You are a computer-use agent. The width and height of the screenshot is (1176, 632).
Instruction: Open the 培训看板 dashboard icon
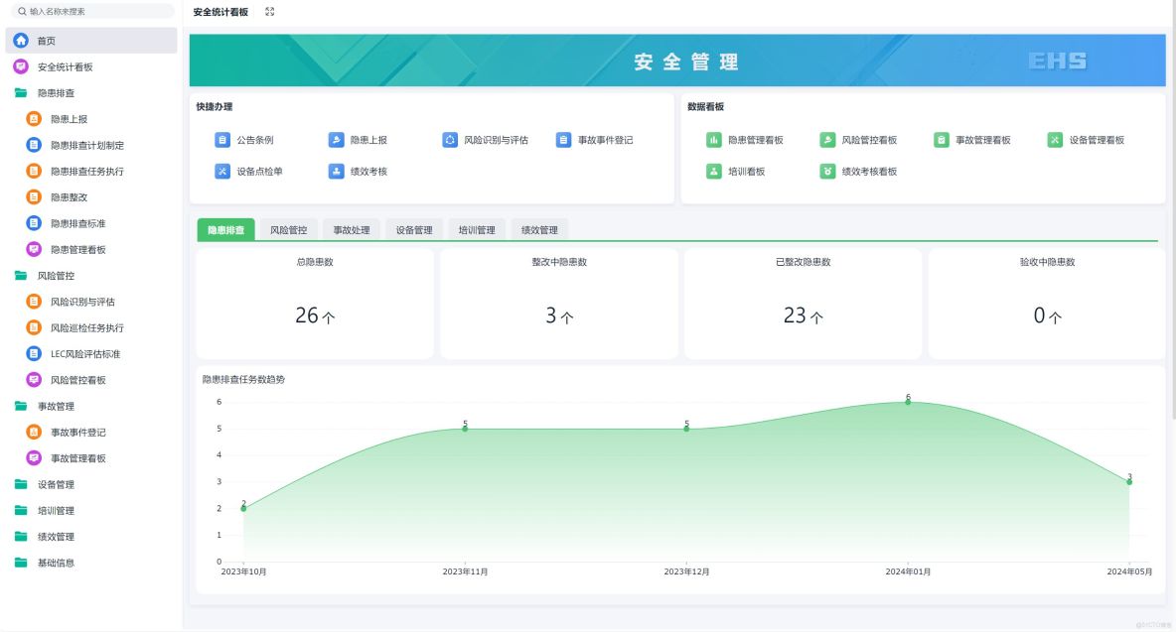712,171
